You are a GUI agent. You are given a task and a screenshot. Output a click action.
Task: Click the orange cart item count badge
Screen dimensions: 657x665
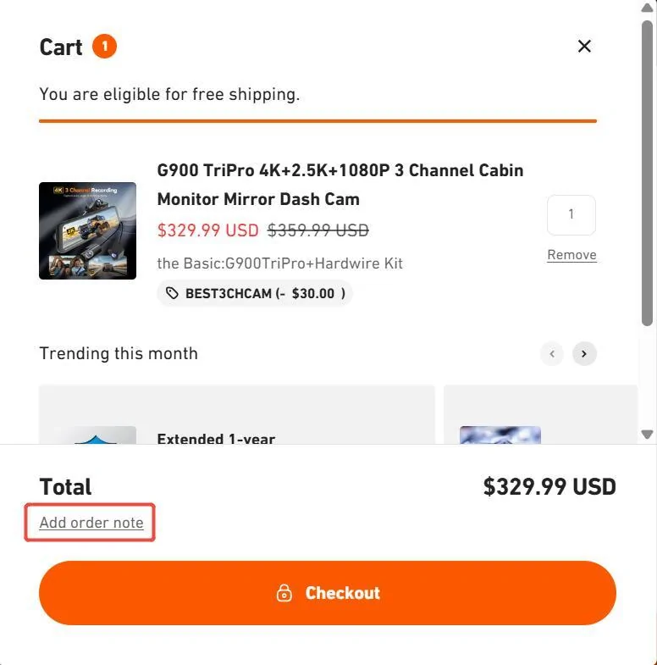[104, 47]
